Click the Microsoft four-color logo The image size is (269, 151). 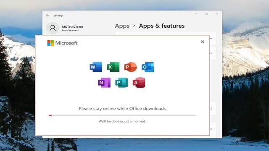pyautogui.click(x=50, y=43)
